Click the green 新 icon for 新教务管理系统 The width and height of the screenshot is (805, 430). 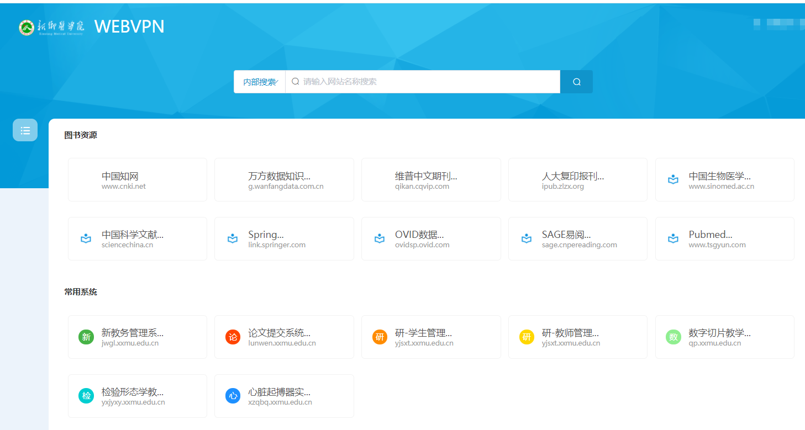86,337
